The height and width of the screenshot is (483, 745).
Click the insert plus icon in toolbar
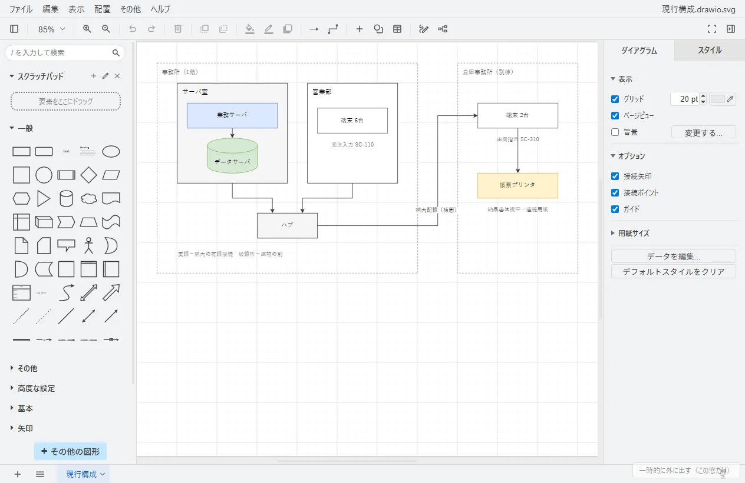click(x=360, y=29)
